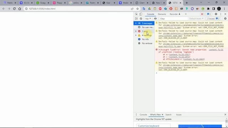Click the green checkmark extension icon
The width and height of the screenshot is (228, 128).
[x=203, y=9]
